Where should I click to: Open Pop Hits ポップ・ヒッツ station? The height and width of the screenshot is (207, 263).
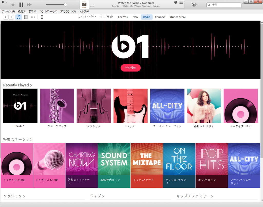coord(212,165)
